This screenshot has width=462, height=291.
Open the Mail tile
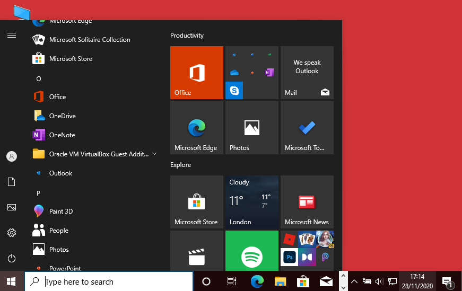(x=307, y=73)
